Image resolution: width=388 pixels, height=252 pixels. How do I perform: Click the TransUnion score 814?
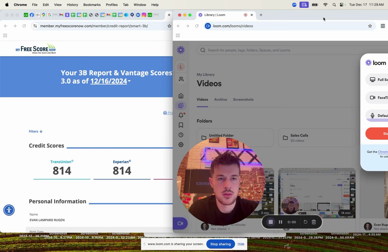point(62,171)
